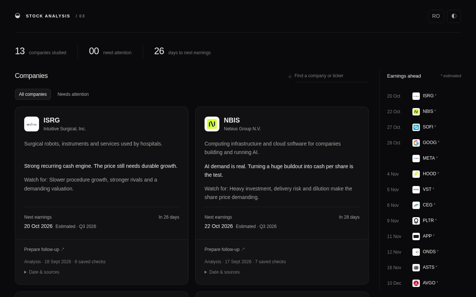
Task: Open Prepare follow-up on the NBIS card
Action: pyautogui.click(x=225, y=249)
